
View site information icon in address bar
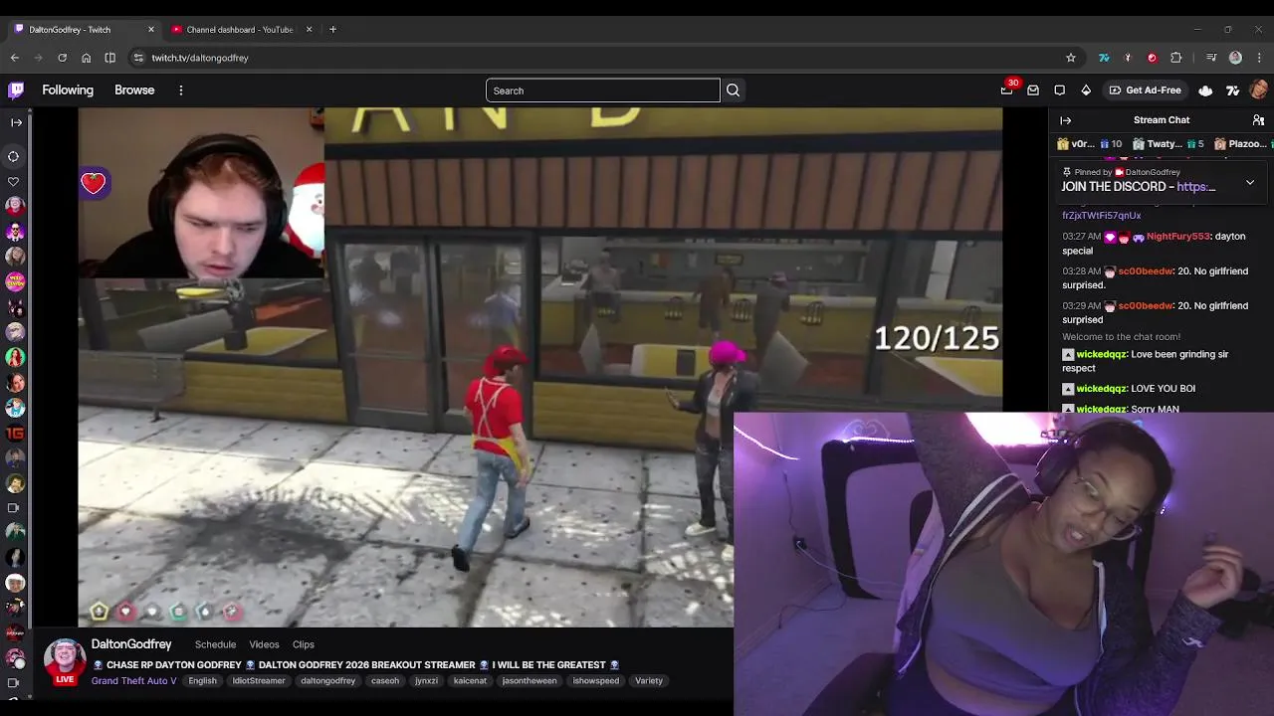point(138,58)
